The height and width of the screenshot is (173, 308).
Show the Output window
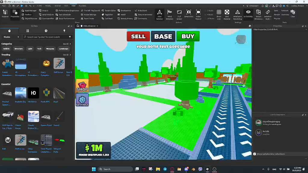coord(43,11)
